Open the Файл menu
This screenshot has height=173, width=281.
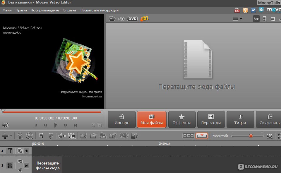pyautogui.click(x=7, y=10)
